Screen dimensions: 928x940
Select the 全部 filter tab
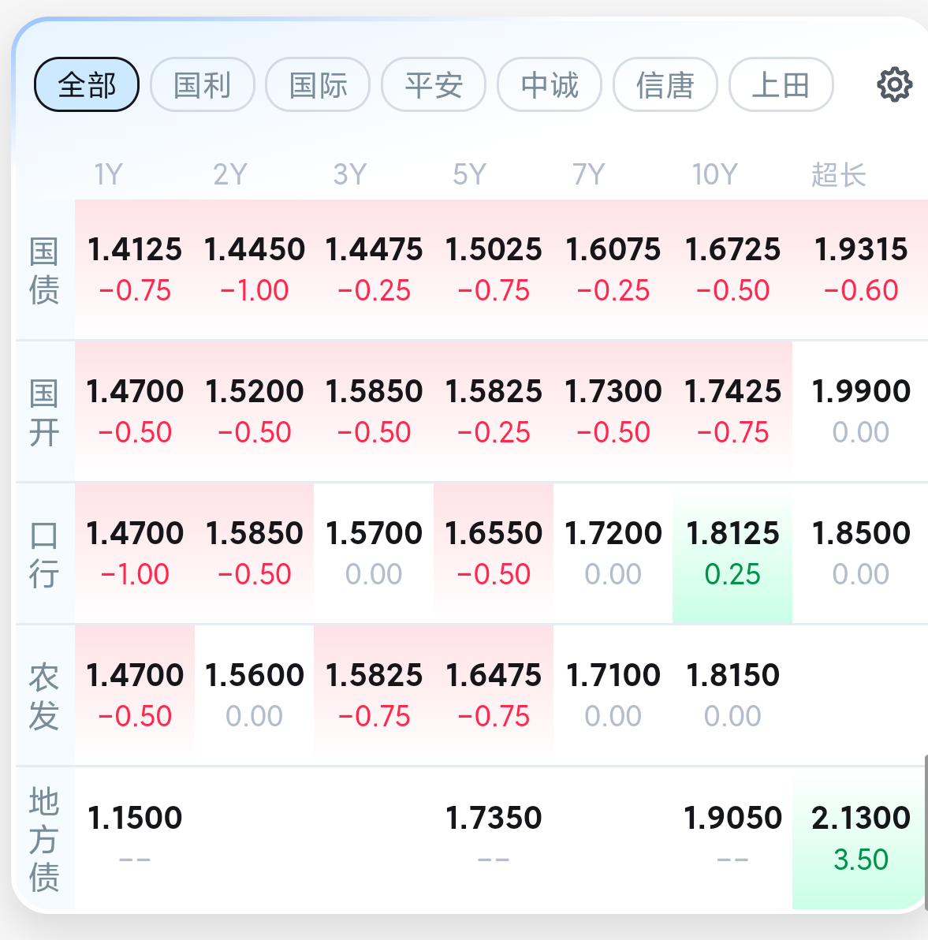(87, 84)
